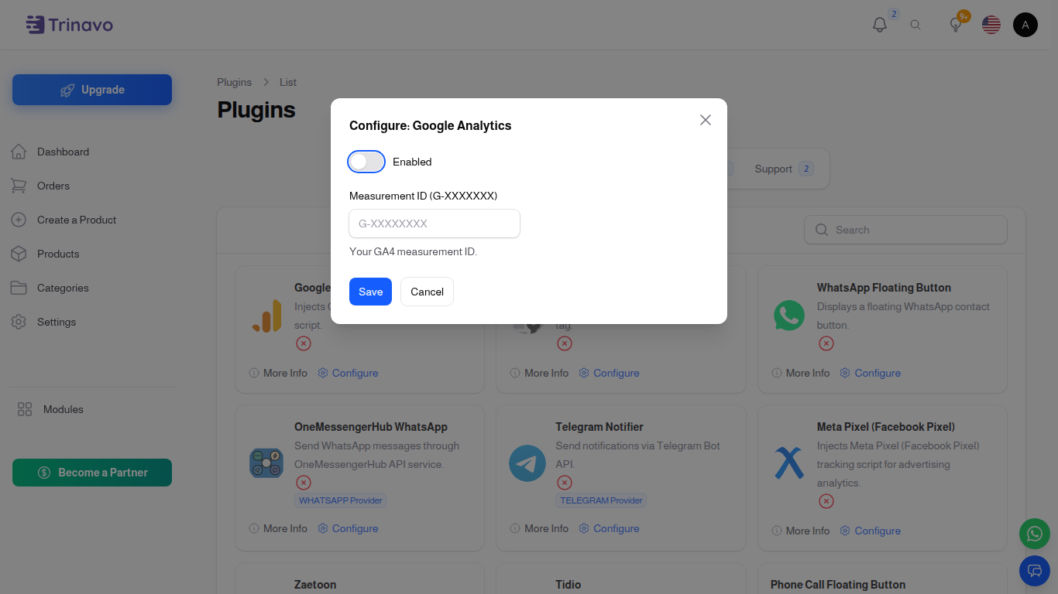Screen dimensions: 1058x594
Task: Click the Telegram Notifier title
Action: [x=599, y=427]
